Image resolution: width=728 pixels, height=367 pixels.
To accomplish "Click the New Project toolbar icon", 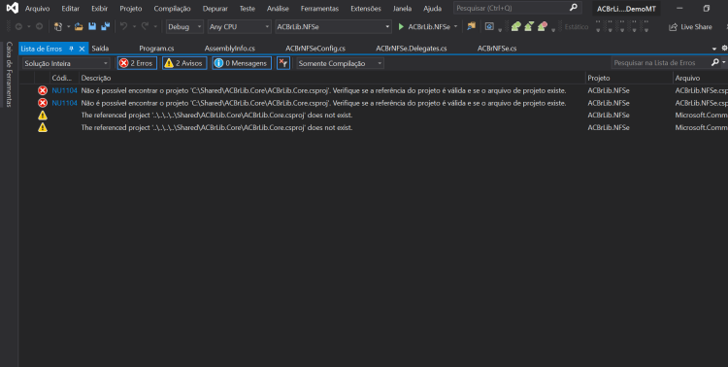I will [x=58, y=27].
